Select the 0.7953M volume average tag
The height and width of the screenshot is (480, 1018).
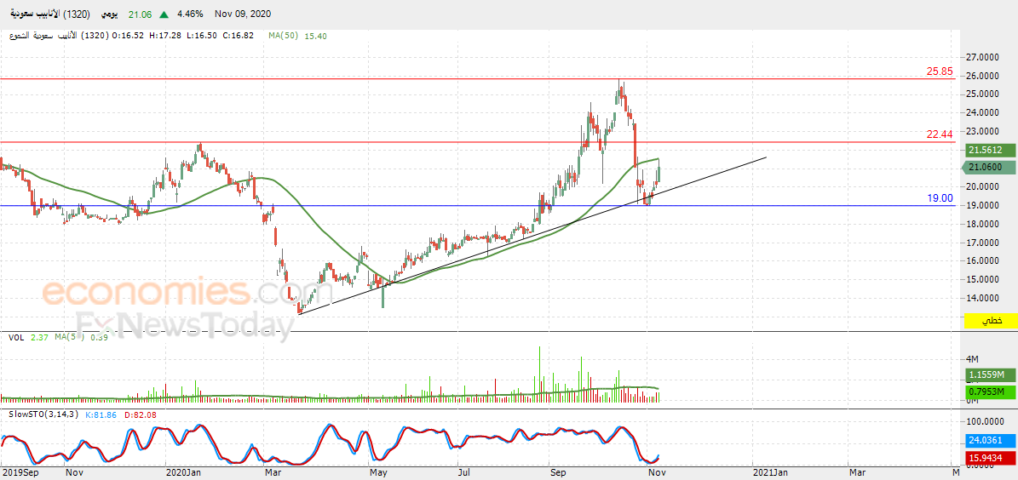point(989,391)
